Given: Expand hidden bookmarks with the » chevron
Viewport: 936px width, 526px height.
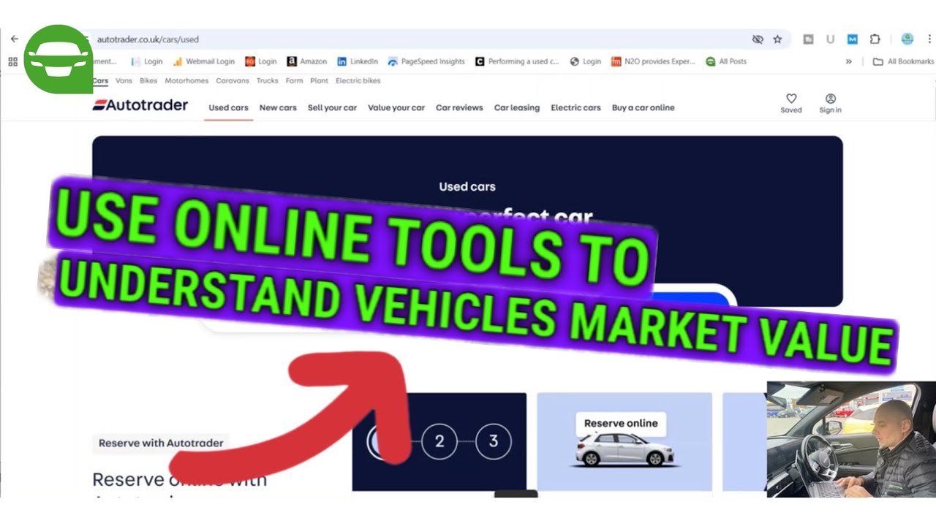Looking at the screenshot, I should pos(848,61).
